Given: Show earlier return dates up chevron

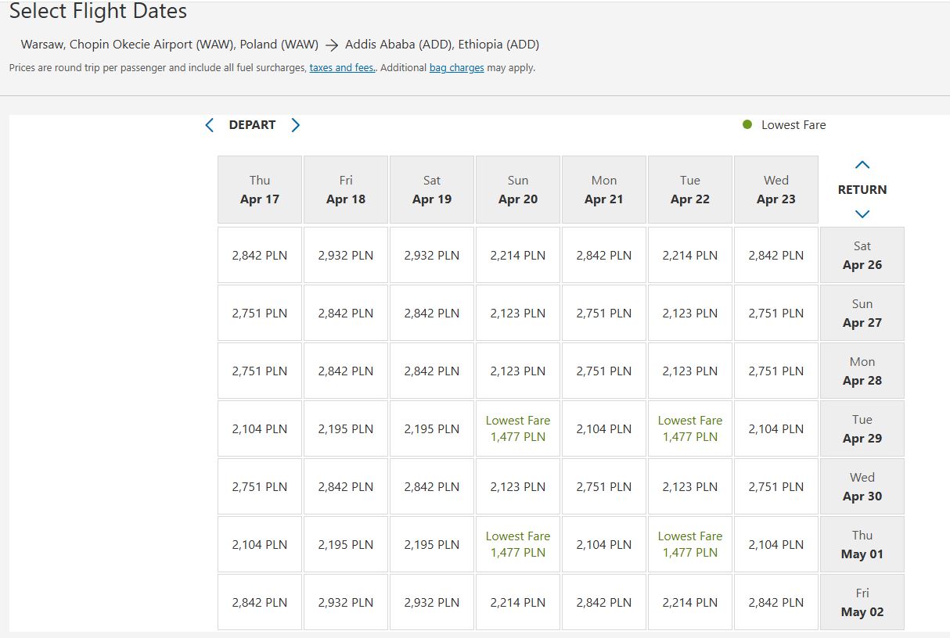Looking at the screenshot, I should click(862, 165).
